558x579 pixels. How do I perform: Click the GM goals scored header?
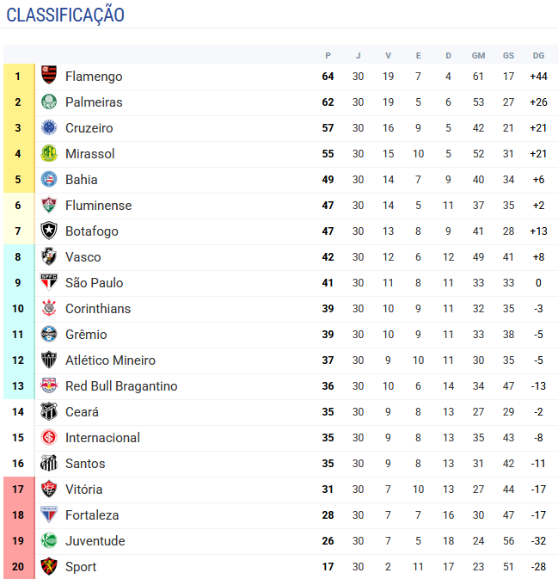click(478, 55)
